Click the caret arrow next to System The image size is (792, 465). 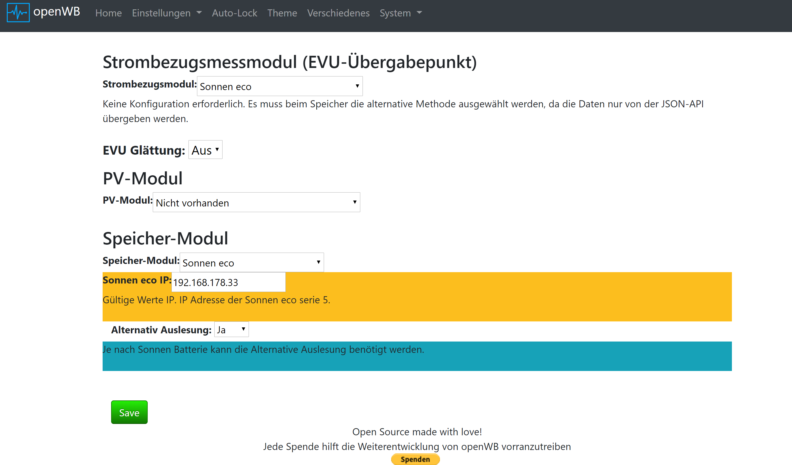(419, 13)
